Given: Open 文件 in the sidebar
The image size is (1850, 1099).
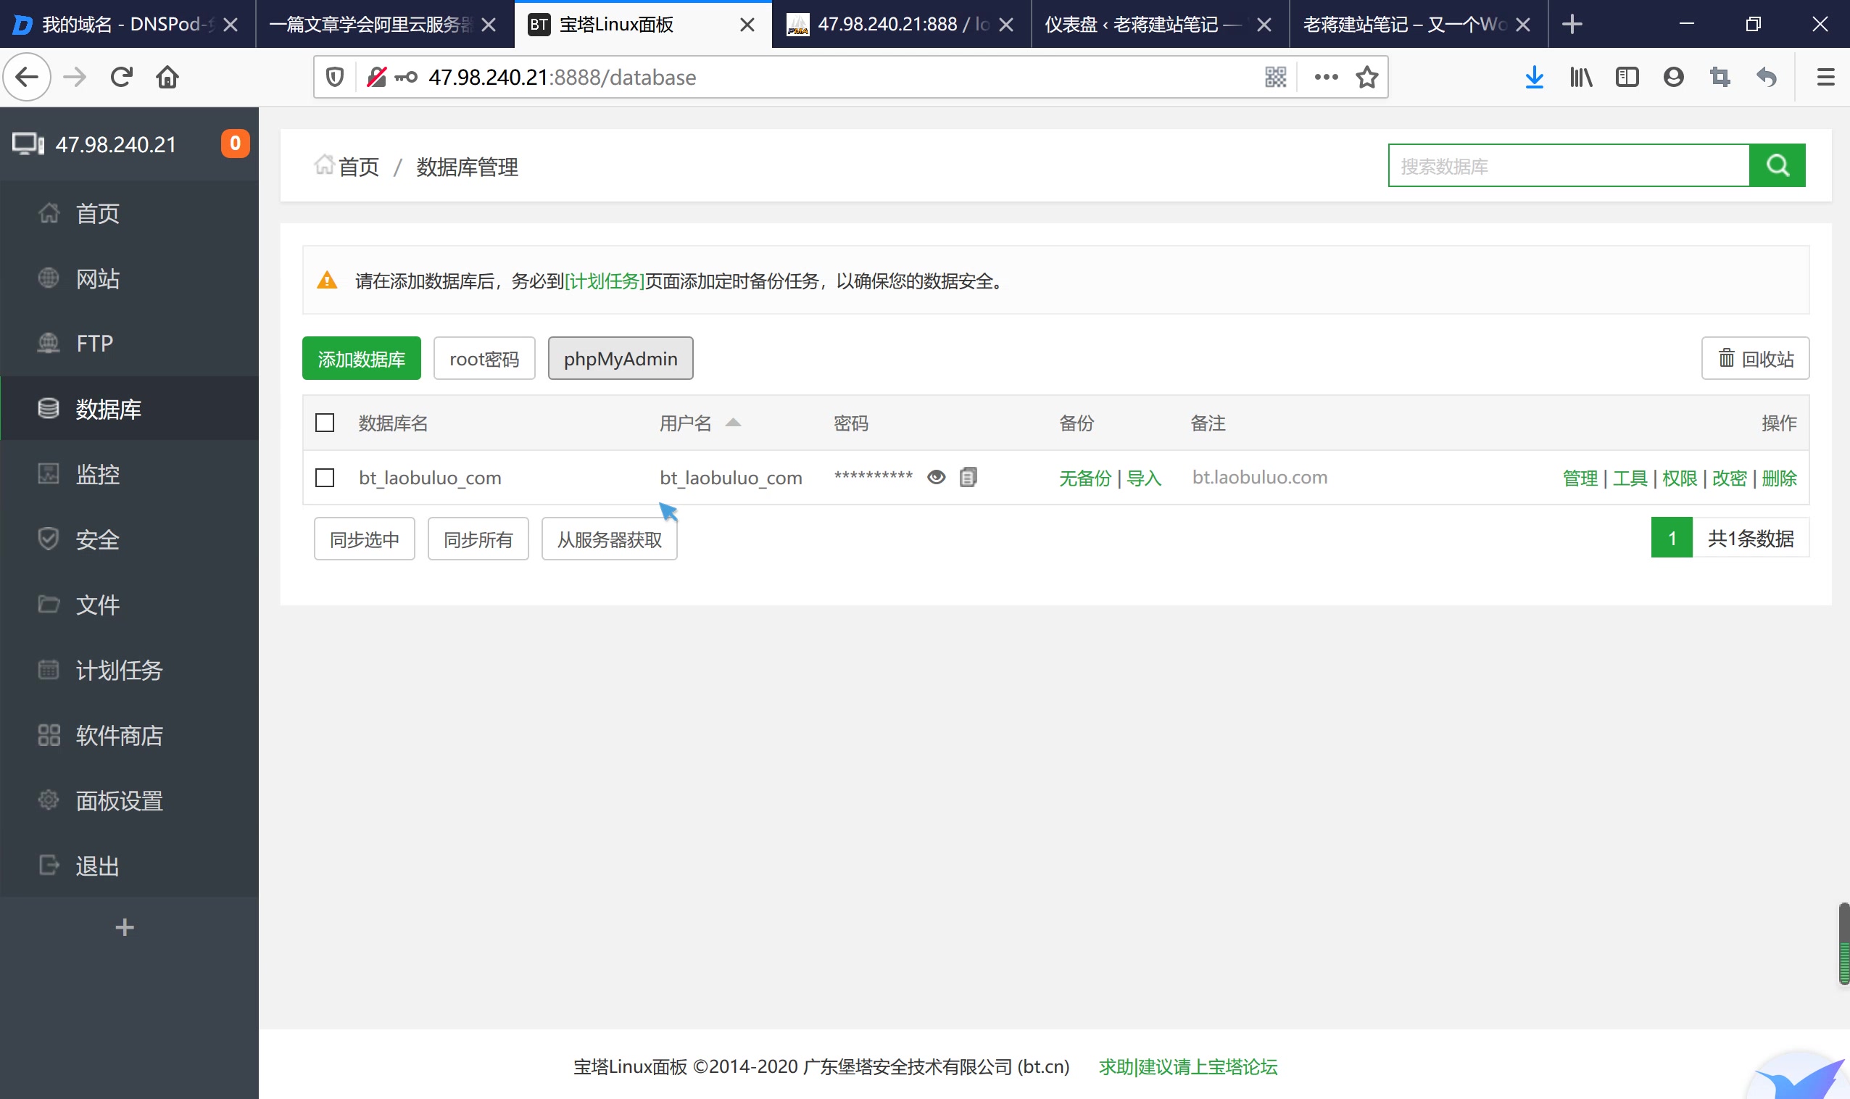Looking at the screenshot, I should coord(129,605).
